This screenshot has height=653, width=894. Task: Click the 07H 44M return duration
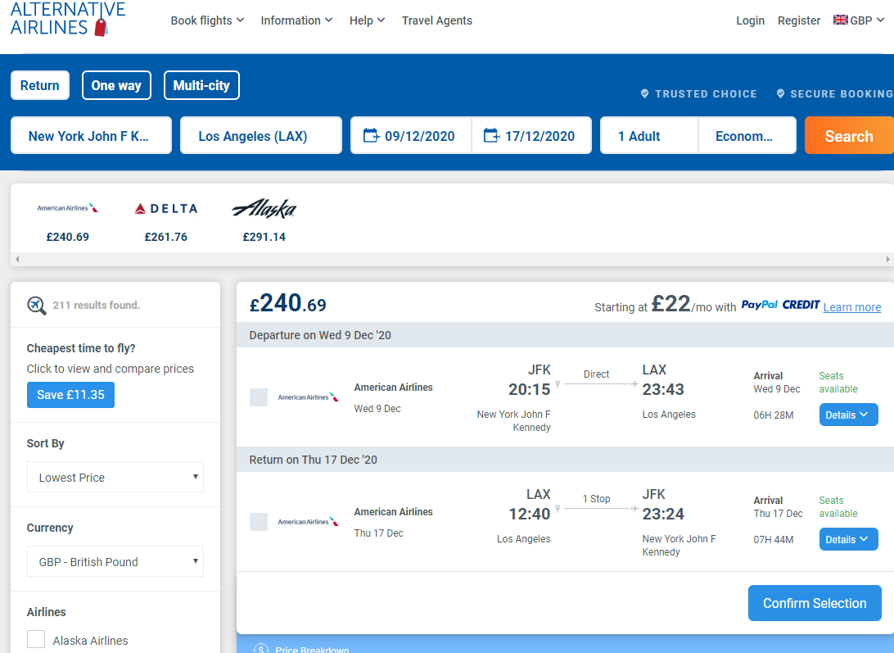coord(774,539)
